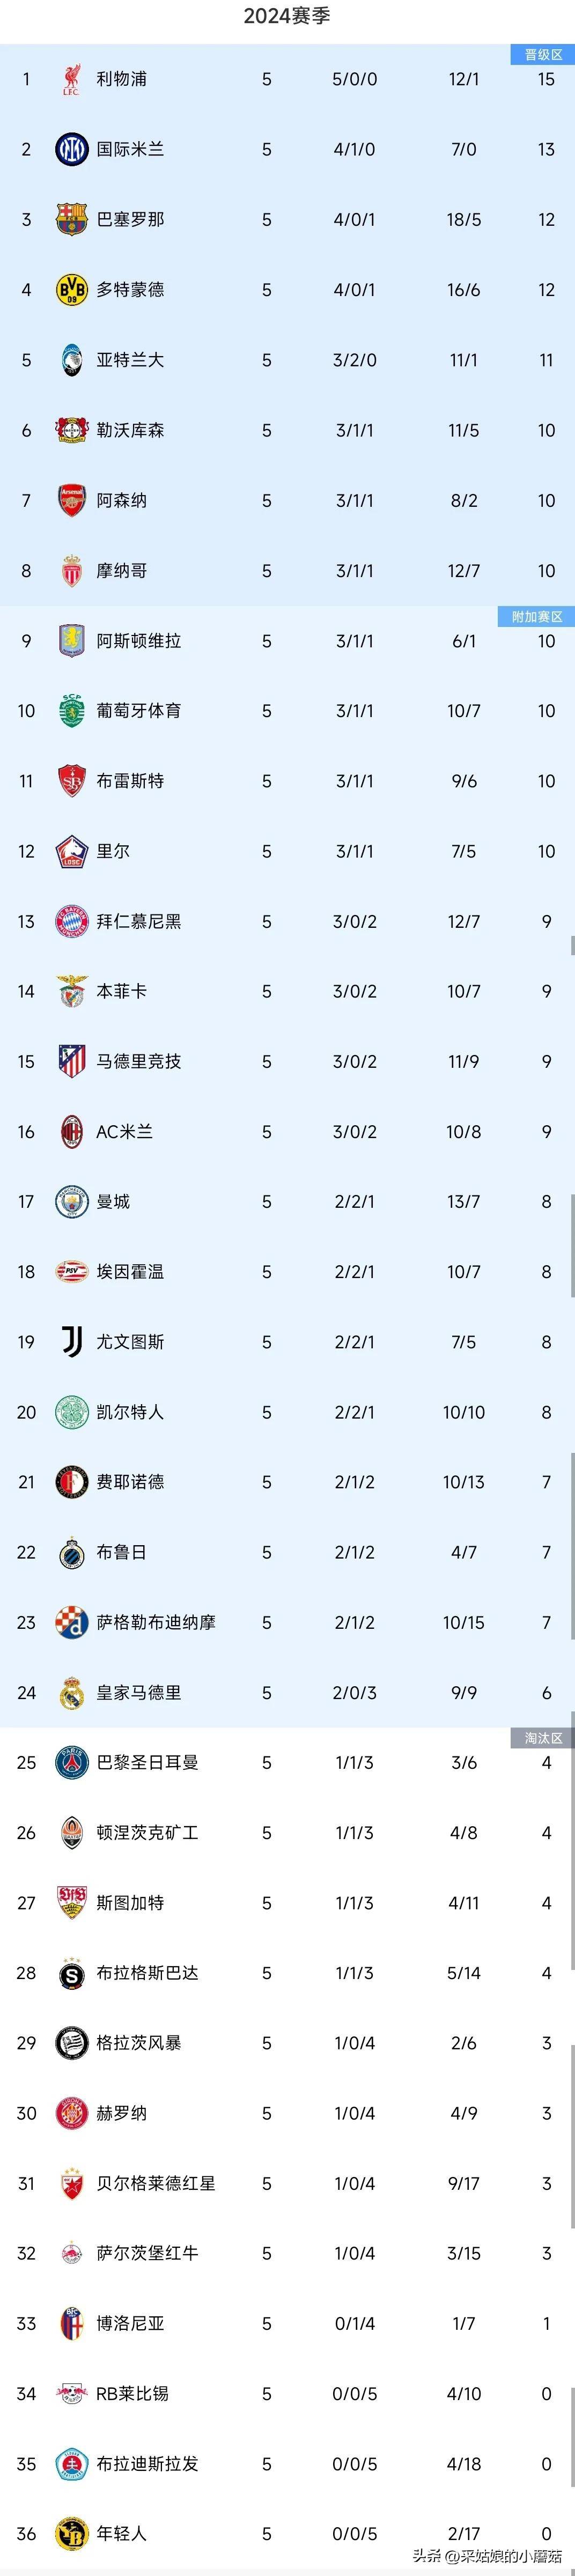Screen dimensions: 575x2576
Task: Click the 晋级区 zone label
Action: click(543, 55)
